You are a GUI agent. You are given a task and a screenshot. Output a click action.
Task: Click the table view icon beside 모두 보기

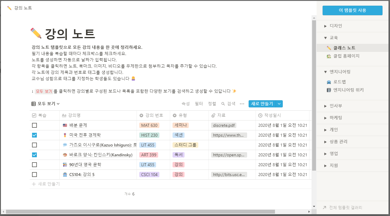click(34, 104)
